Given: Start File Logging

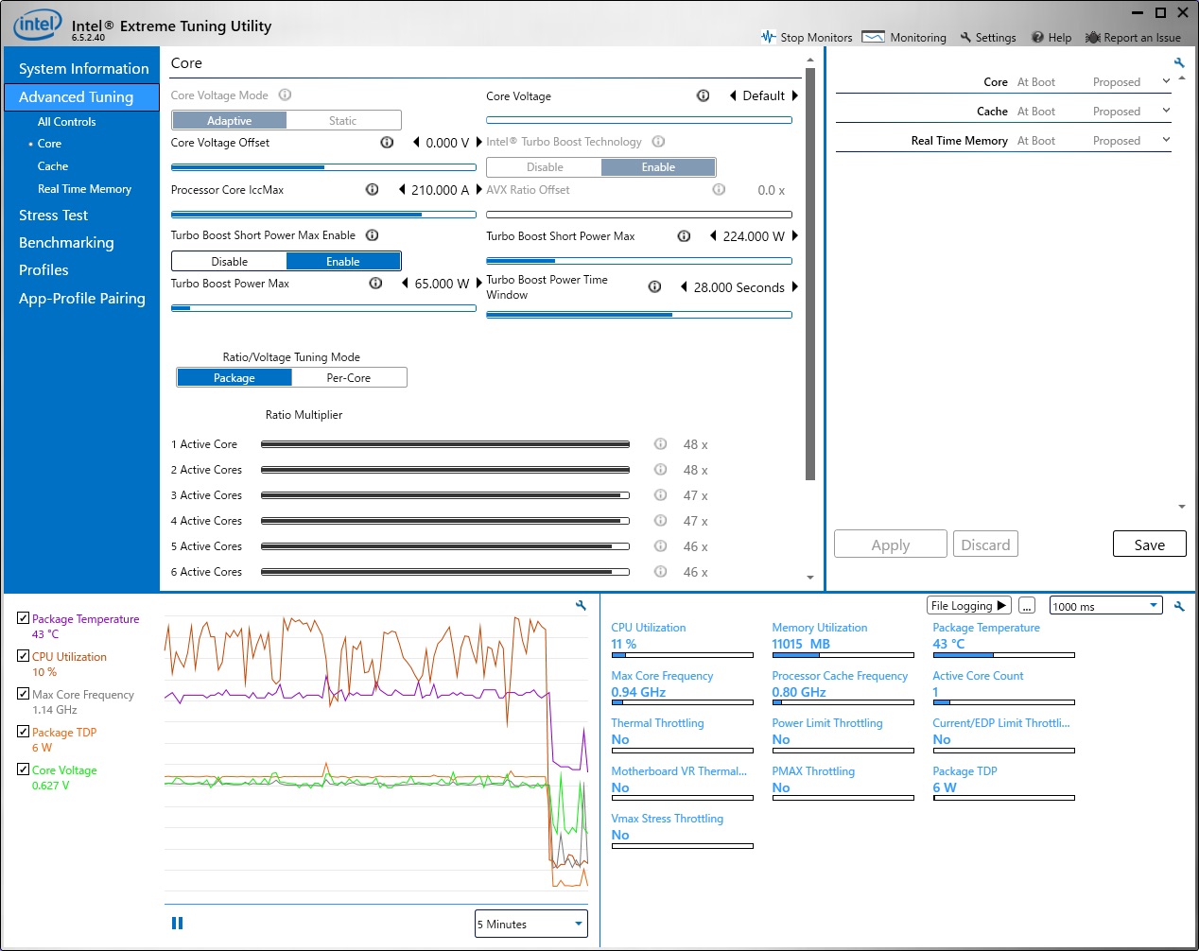Looking at the screenshot, I should click(x=969, y=605).
